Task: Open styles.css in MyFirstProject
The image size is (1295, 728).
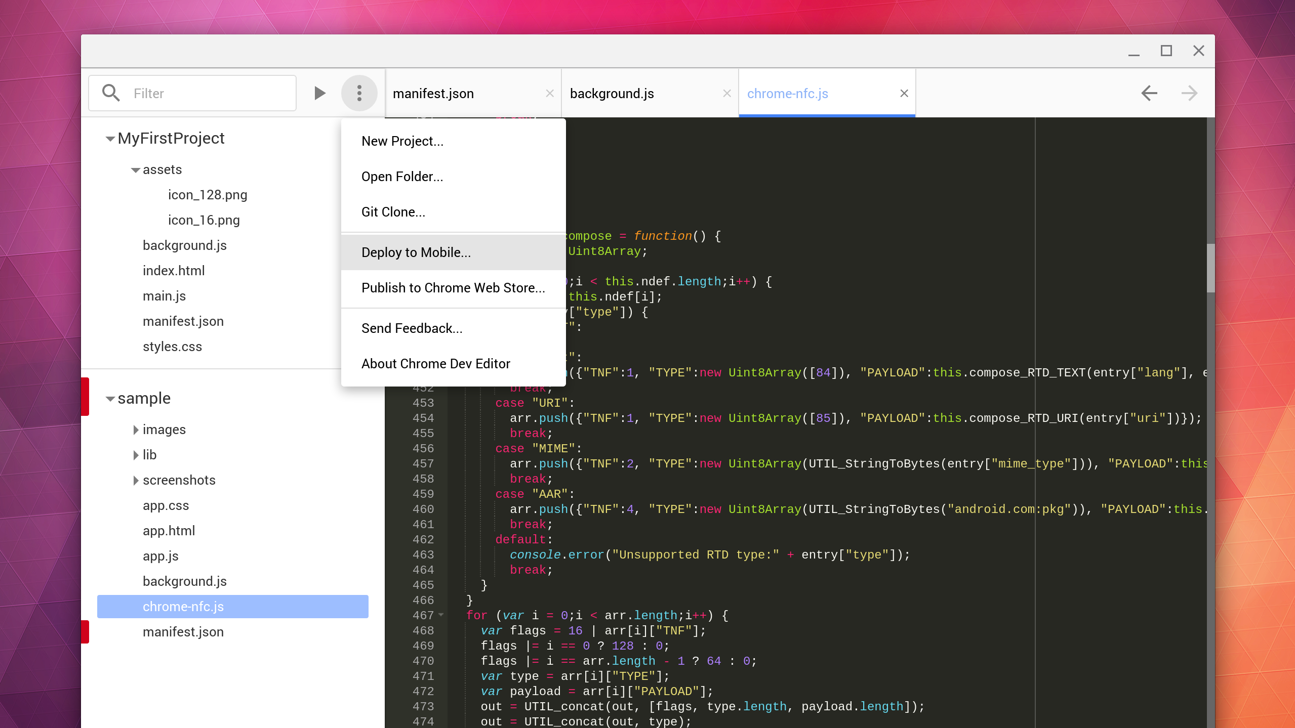Action: coord(173,346)
